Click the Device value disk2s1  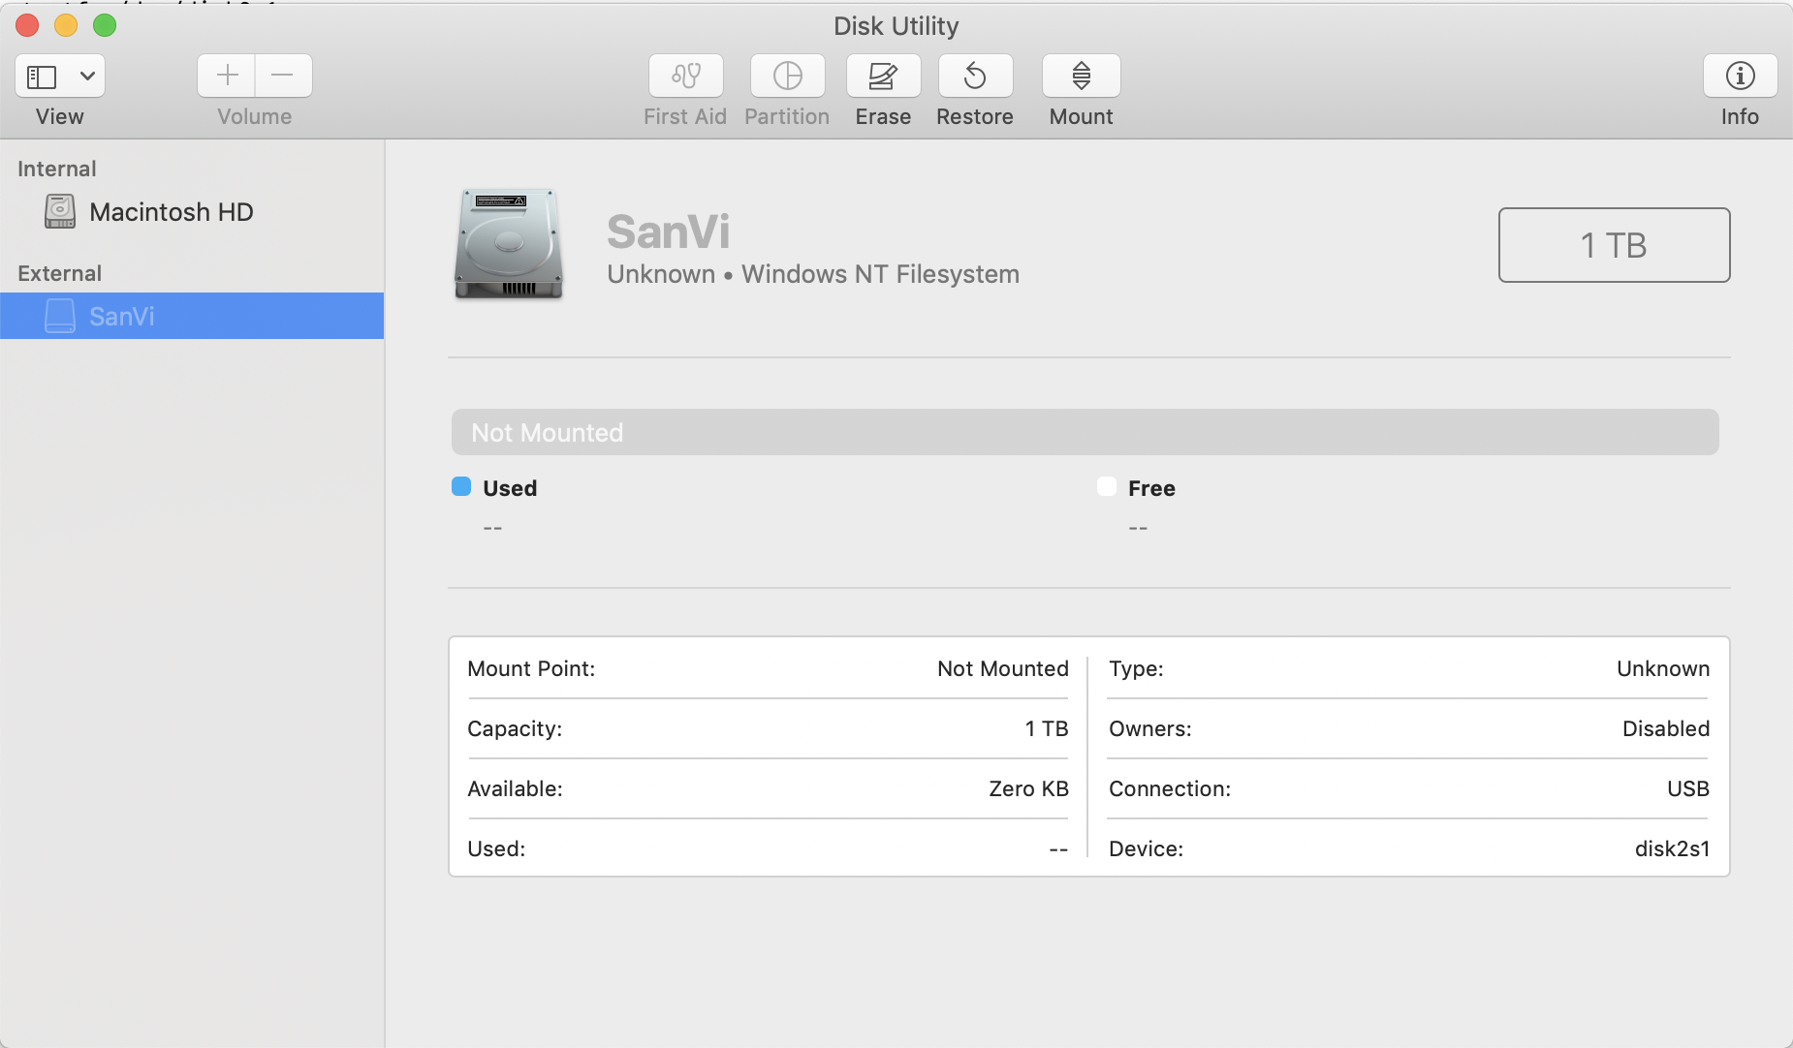(x=1672, y=849)
